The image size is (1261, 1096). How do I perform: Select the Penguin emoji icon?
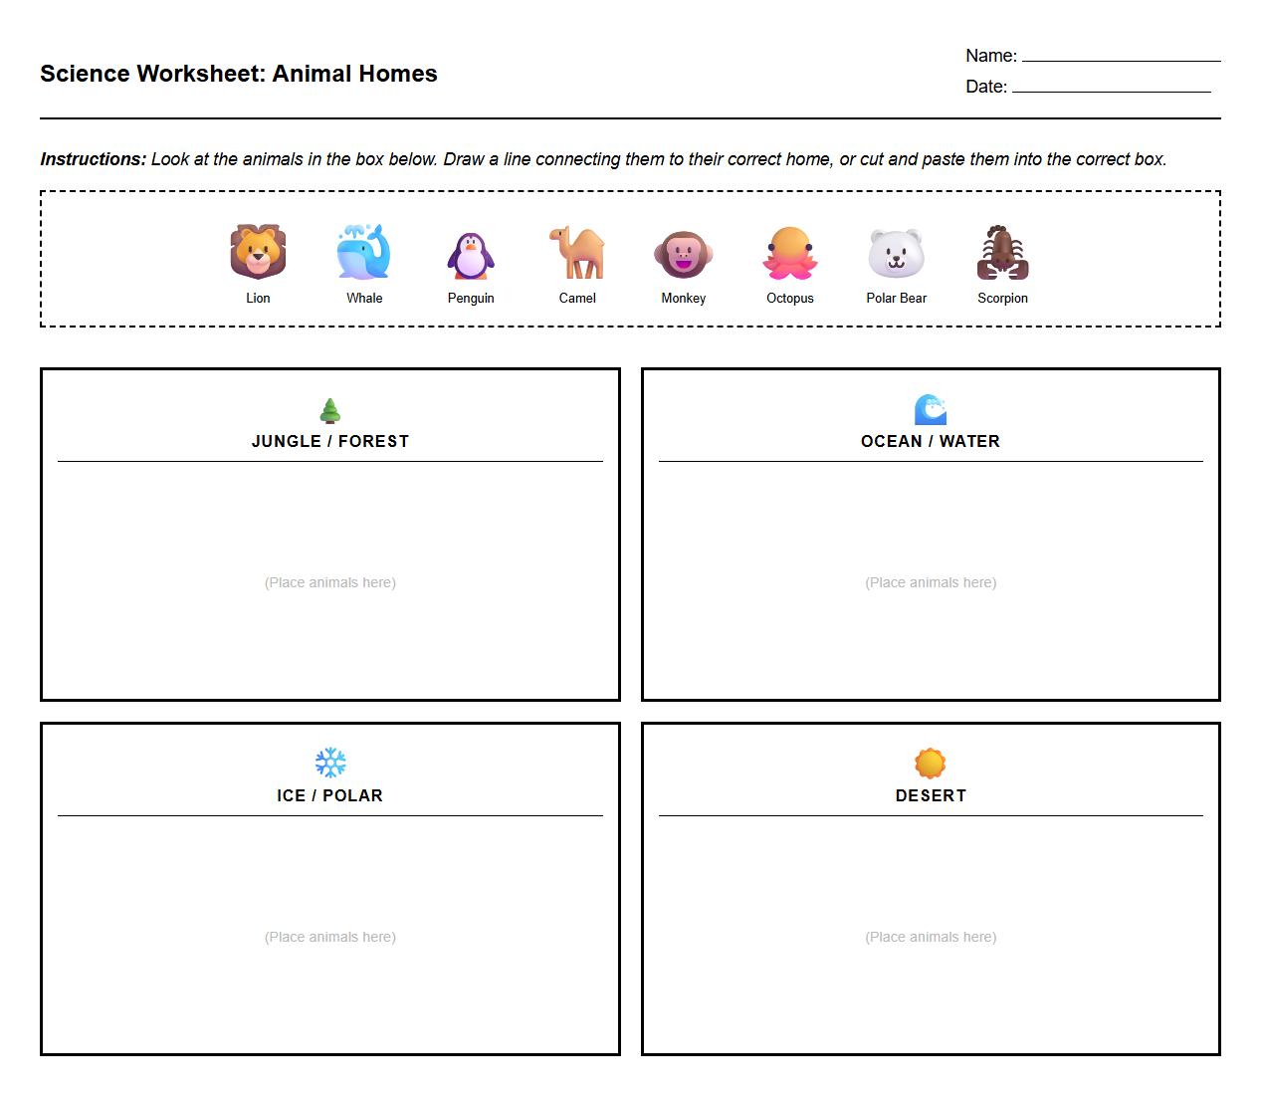tap(471, 254)
